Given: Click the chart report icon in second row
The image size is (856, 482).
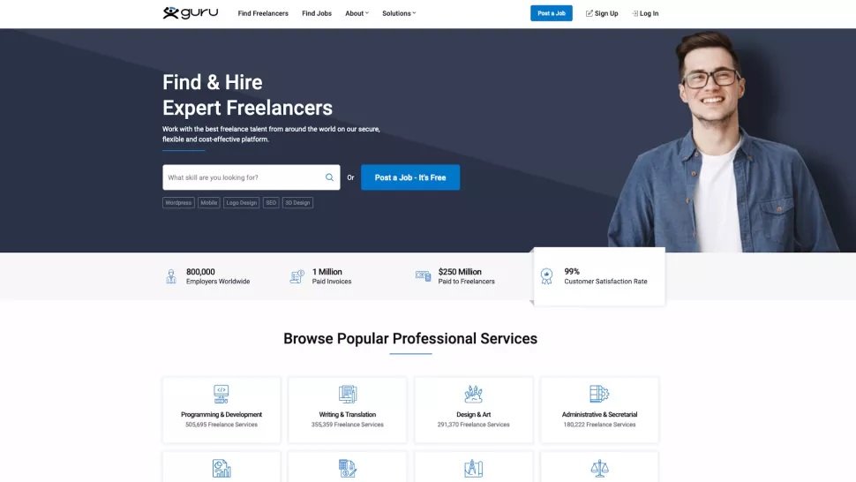Looking at the screenshot, I should pos(222,469).
